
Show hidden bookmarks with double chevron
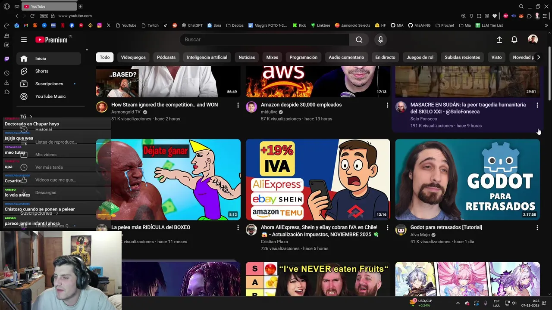[x=546, y=25]
